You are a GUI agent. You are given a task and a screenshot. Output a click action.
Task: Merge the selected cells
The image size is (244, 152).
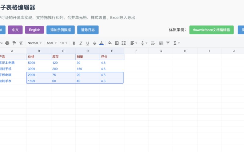click(x=124, y=43)
